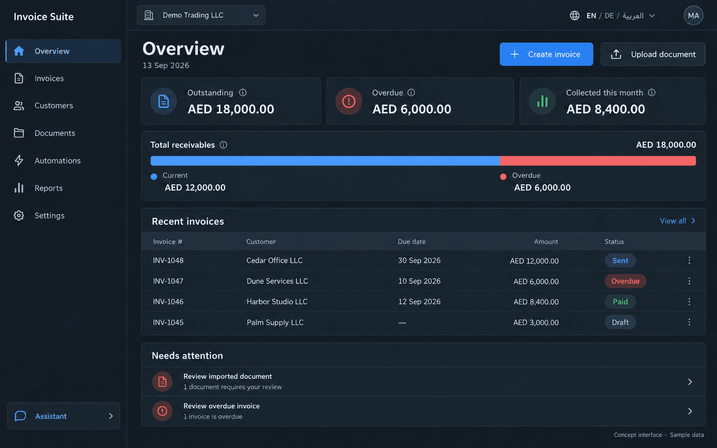Click customer name Harbor Studio LLC

click(277, 302)
